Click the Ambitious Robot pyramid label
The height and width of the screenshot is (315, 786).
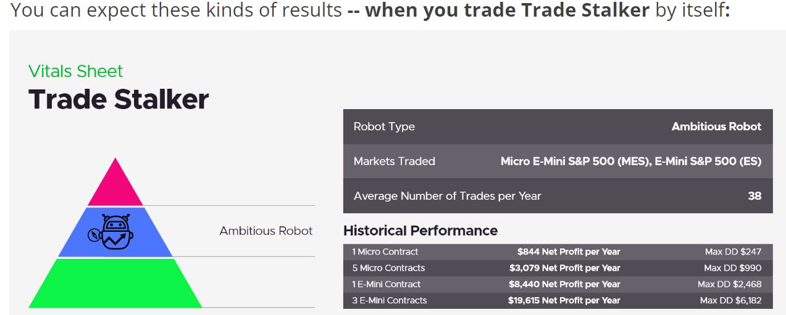coord(266,231)
